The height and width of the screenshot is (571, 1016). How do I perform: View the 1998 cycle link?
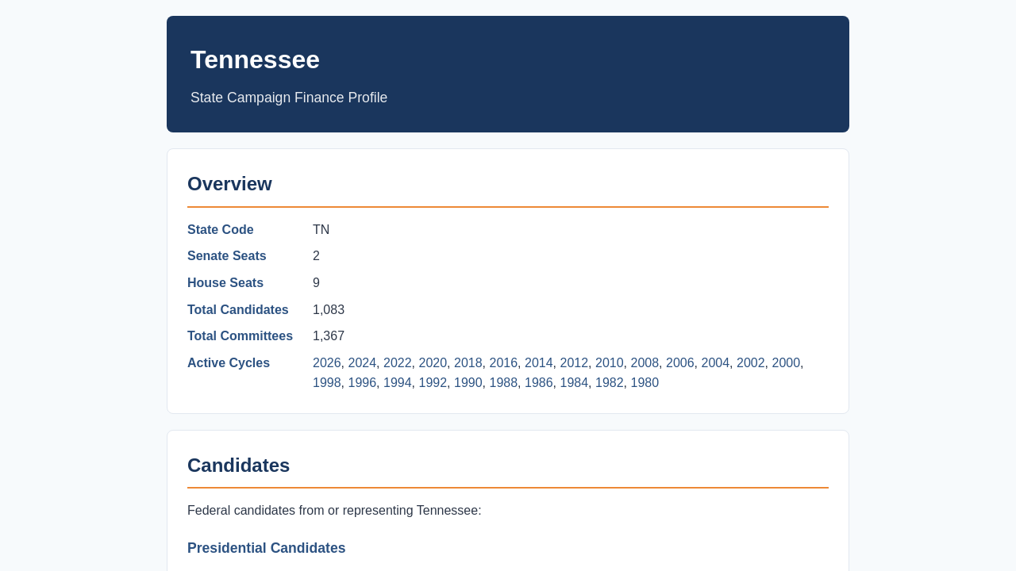coord(327,383)
